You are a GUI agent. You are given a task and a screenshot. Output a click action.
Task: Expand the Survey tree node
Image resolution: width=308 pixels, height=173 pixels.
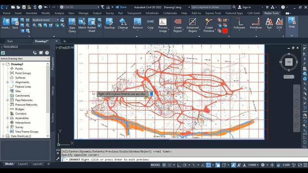(8, 127)
